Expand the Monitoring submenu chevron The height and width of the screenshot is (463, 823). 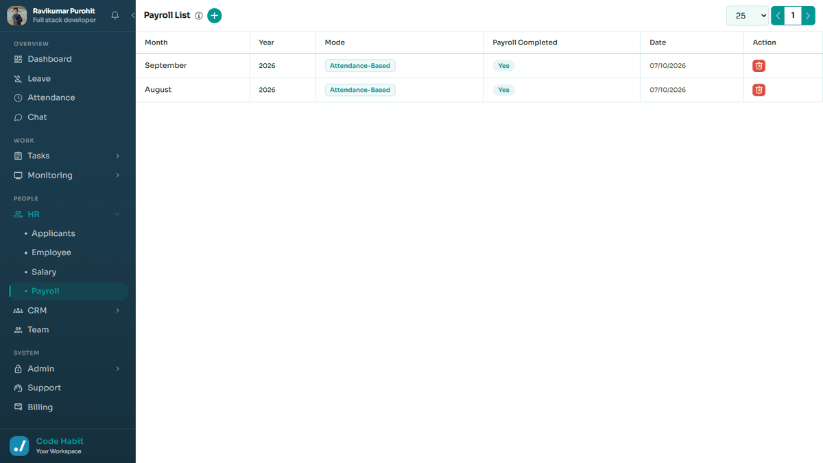(118, 176)
